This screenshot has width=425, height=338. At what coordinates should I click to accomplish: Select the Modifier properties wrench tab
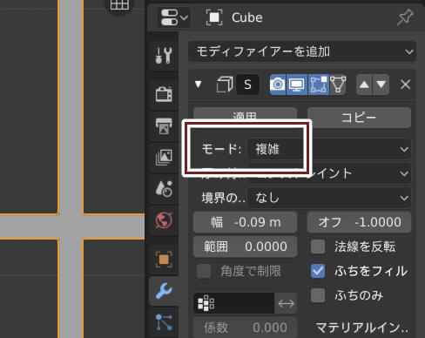point(164,291)
